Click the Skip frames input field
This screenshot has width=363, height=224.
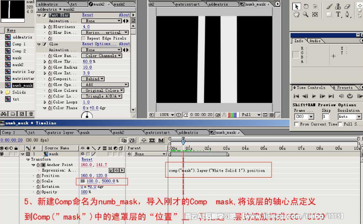click(x=325, y=117)
